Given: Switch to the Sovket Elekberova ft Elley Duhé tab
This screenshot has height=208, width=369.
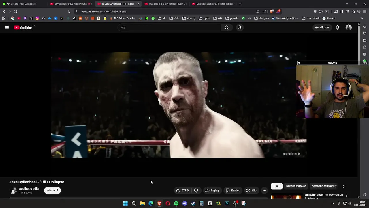Looking at the screenshot, I should (71, 4).
